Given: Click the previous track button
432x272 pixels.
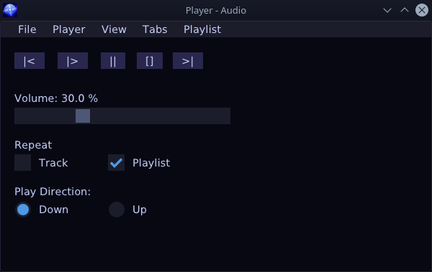Looking at the screenshot, I should pos(30,61).
